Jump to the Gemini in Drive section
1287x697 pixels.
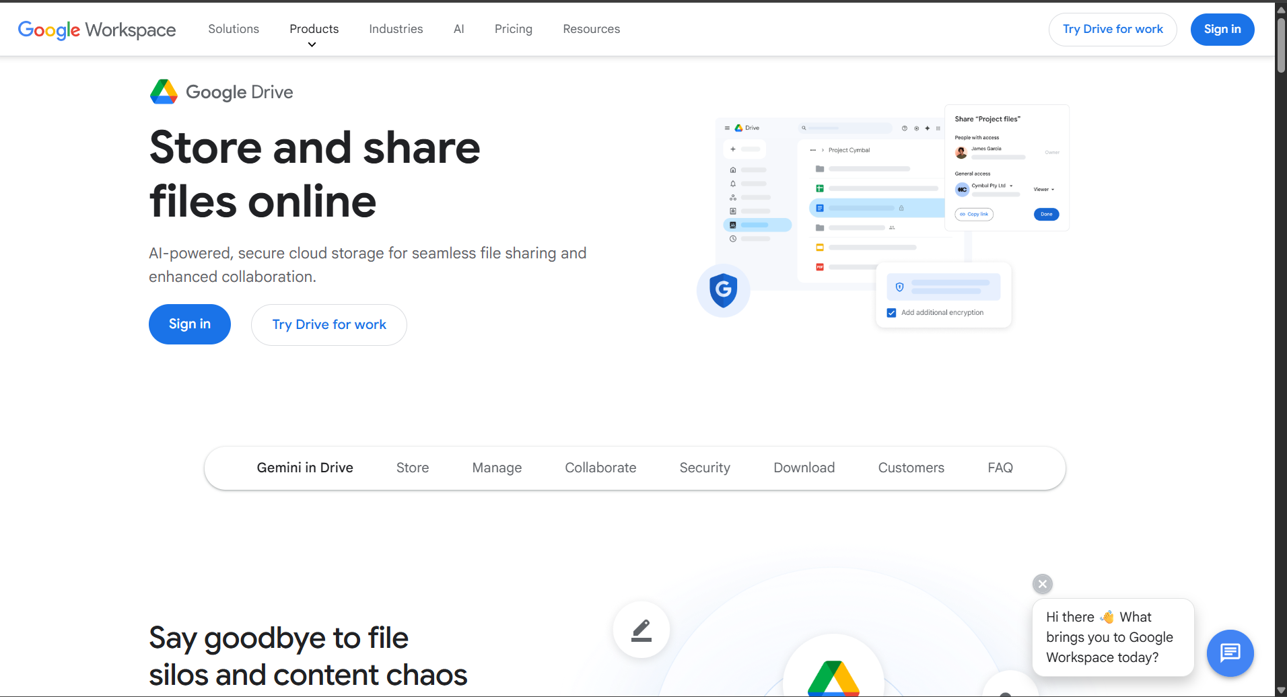[x=305, y=468]
